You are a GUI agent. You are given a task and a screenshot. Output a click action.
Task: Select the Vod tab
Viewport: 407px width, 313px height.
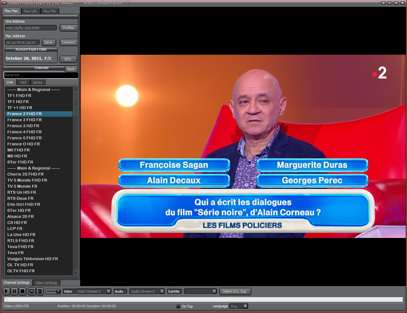(x=24, y=82)
